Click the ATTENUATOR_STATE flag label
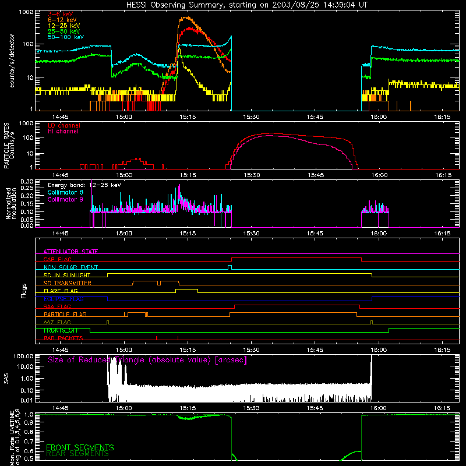The height and width of the screenshot is (466, 466). click(70, 252)
